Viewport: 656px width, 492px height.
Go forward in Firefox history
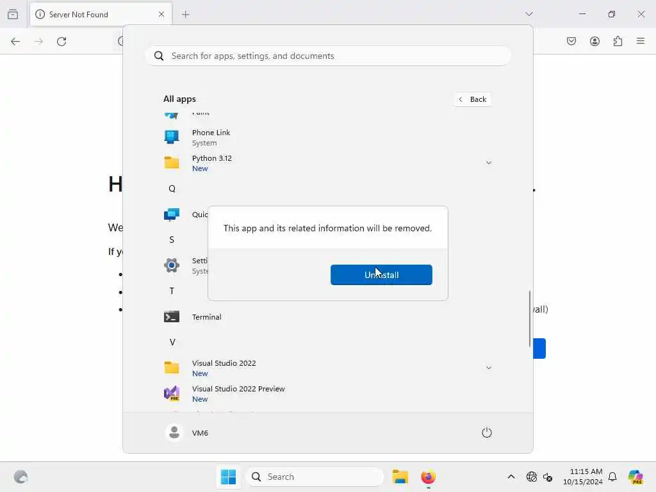point(38,42)
